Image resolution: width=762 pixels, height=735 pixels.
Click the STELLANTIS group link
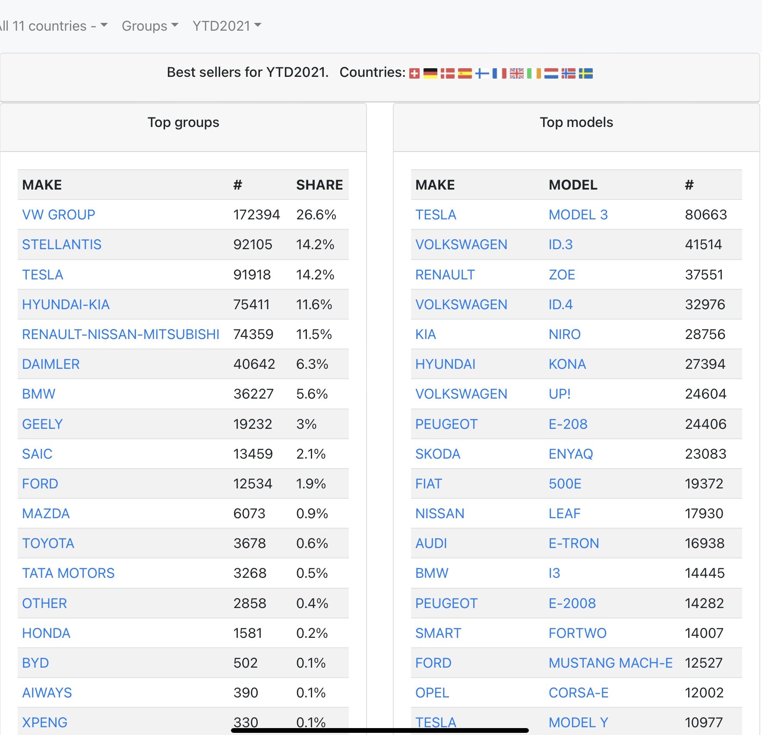click(x=62, y=244)
